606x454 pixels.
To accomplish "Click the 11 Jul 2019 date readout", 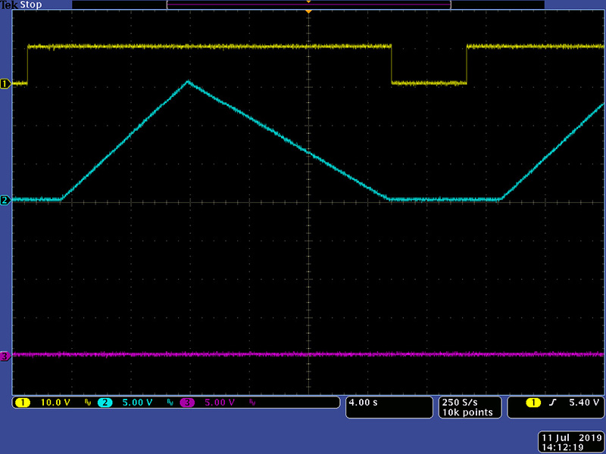I will click(x=572, y=438).
